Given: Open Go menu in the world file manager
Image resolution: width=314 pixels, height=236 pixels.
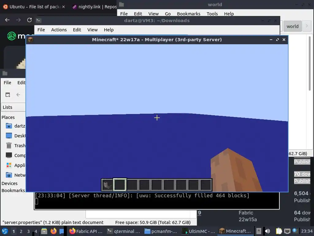Looking at the screenshot, I should click(168, 14).
